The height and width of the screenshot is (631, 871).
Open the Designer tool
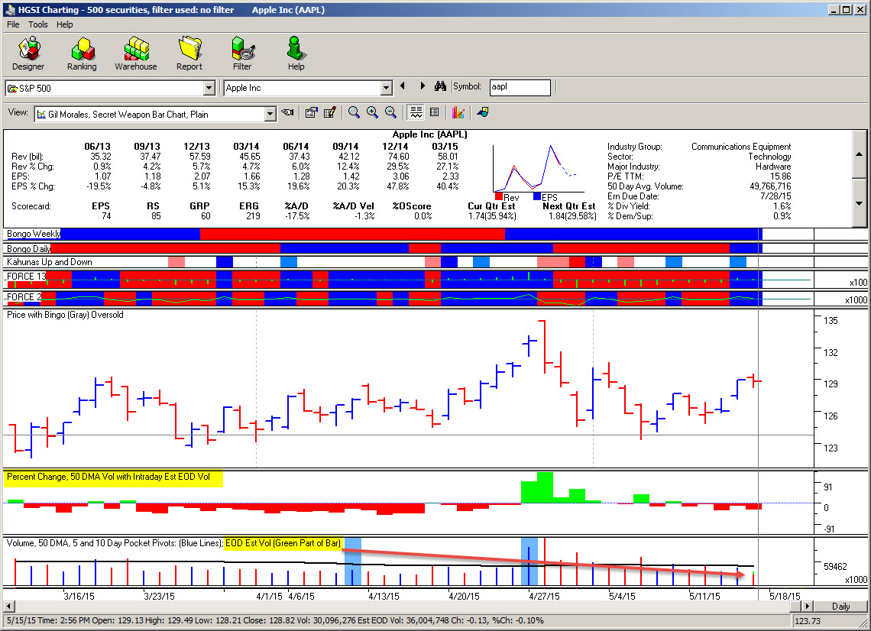[x=28, y=54]
